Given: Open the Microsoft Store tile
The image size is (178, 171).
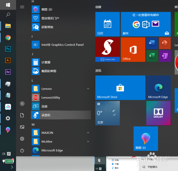Looking at the screenshot, I should [120, 88].
